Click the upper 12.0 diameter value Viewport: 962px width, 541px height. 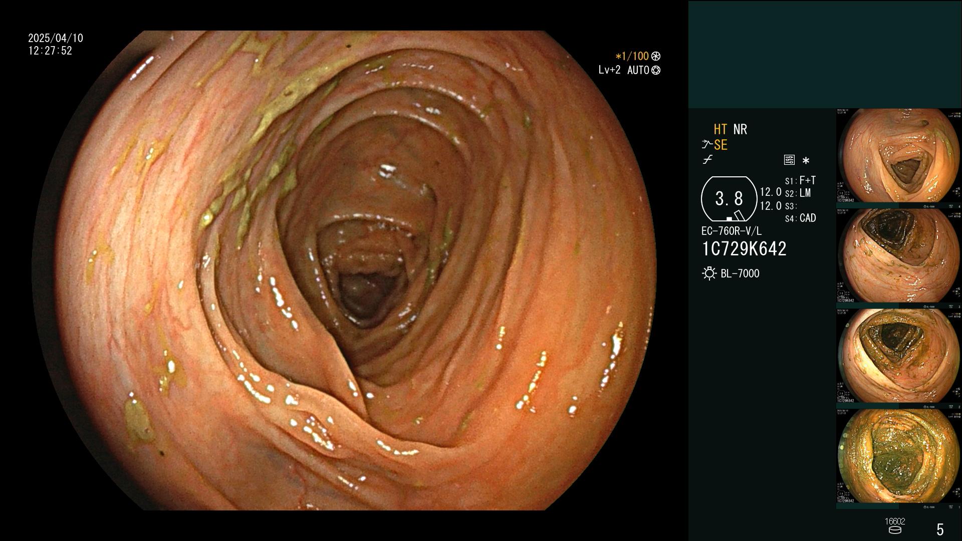pos(771,192)
